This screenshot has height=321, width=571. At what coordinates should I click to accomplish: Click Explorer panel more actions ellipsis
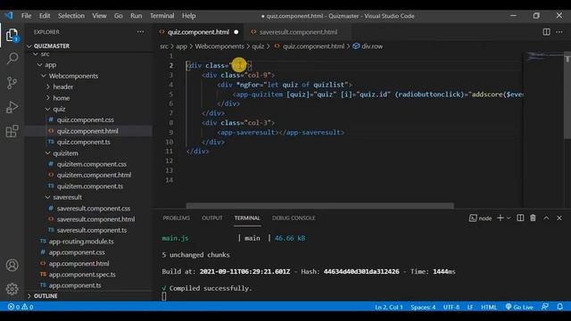pos(141,32)
